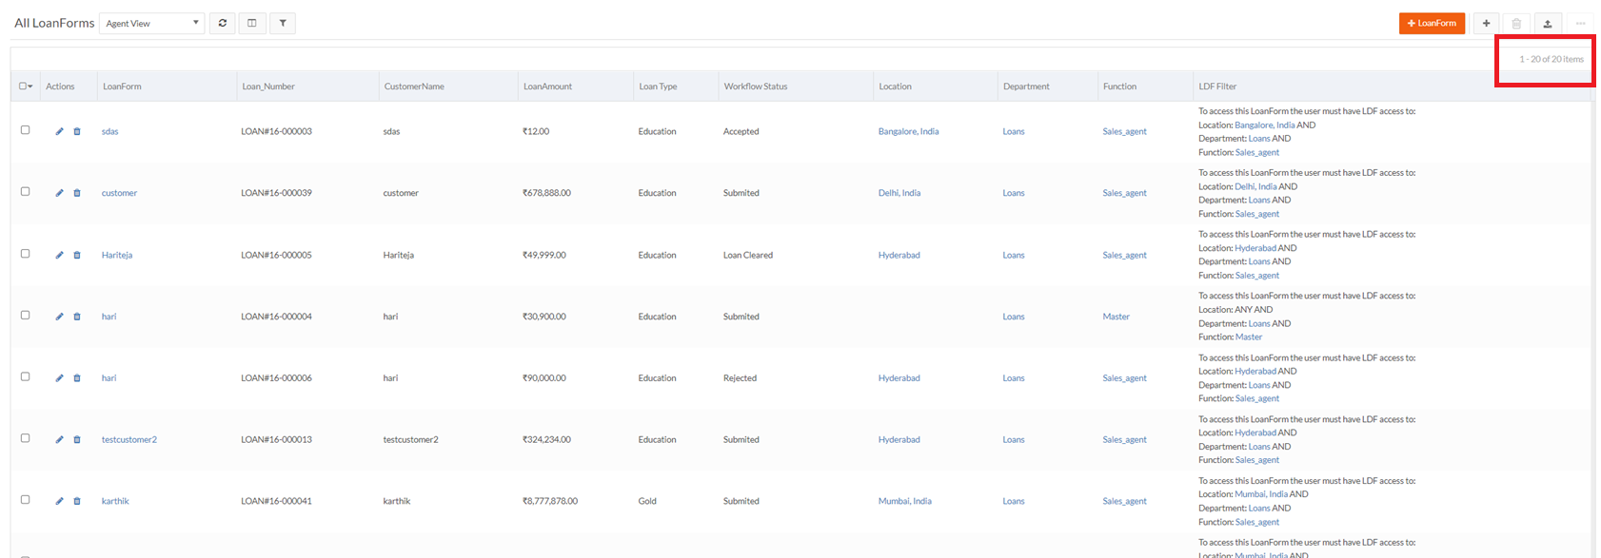The image size is (1601, 558).
Task: Click the filter funnel icon
Action: (283, 23)
